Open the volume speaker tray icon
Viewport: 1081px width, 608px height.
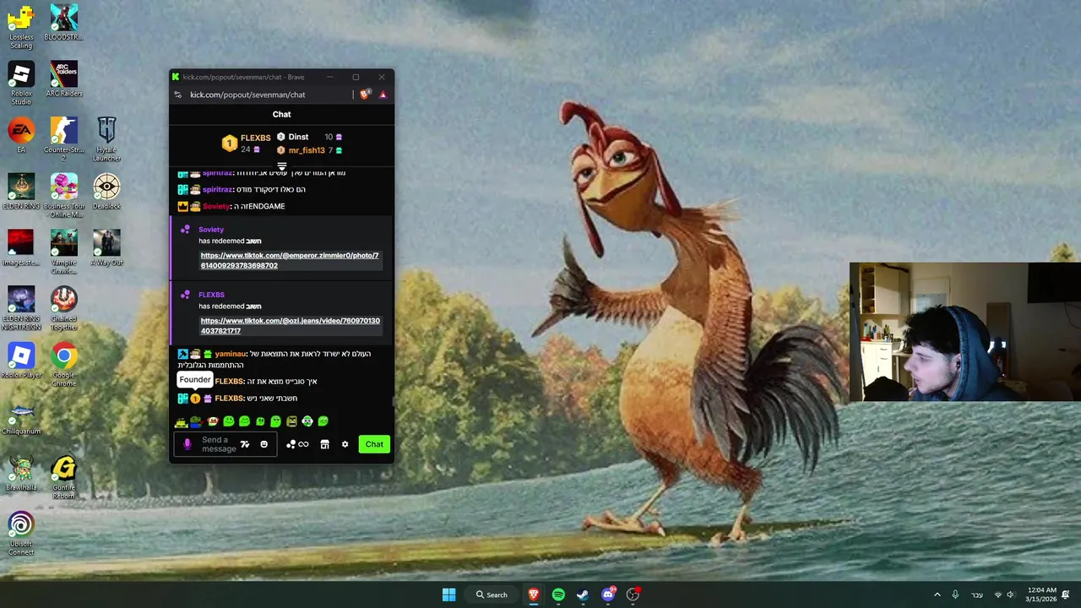point(1010,594)
